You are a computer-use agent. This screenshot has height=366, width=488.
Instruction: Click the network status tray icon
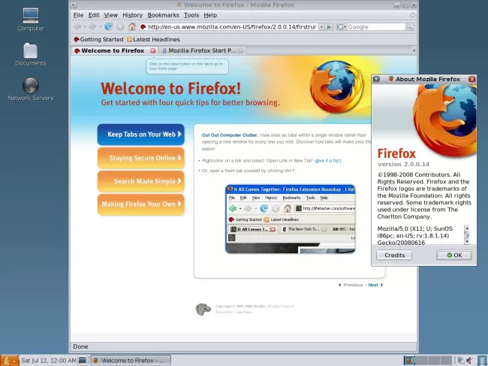(x=461, y=361)
